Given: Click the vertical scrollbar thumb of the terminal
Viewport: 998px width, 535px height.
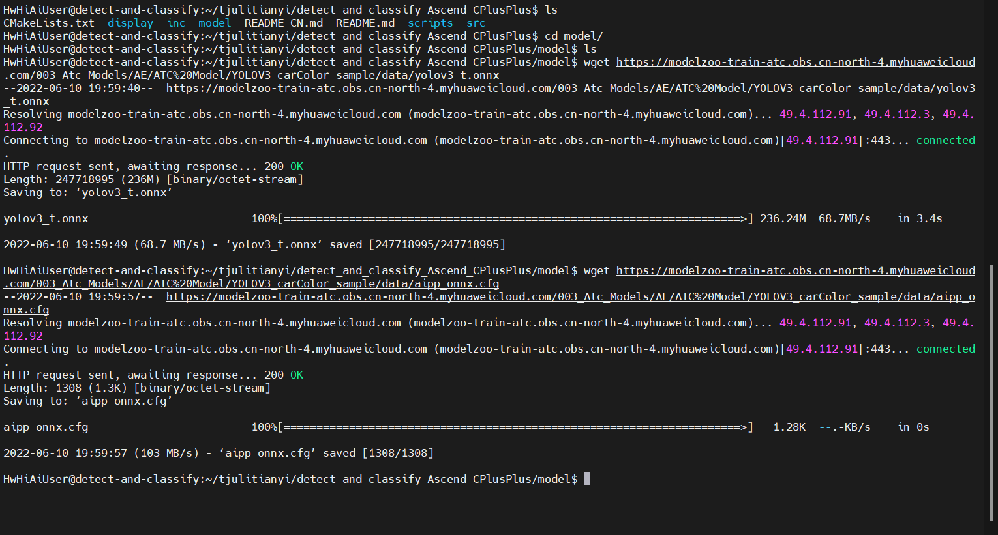Looking at the screenshot, I should 992,392.
